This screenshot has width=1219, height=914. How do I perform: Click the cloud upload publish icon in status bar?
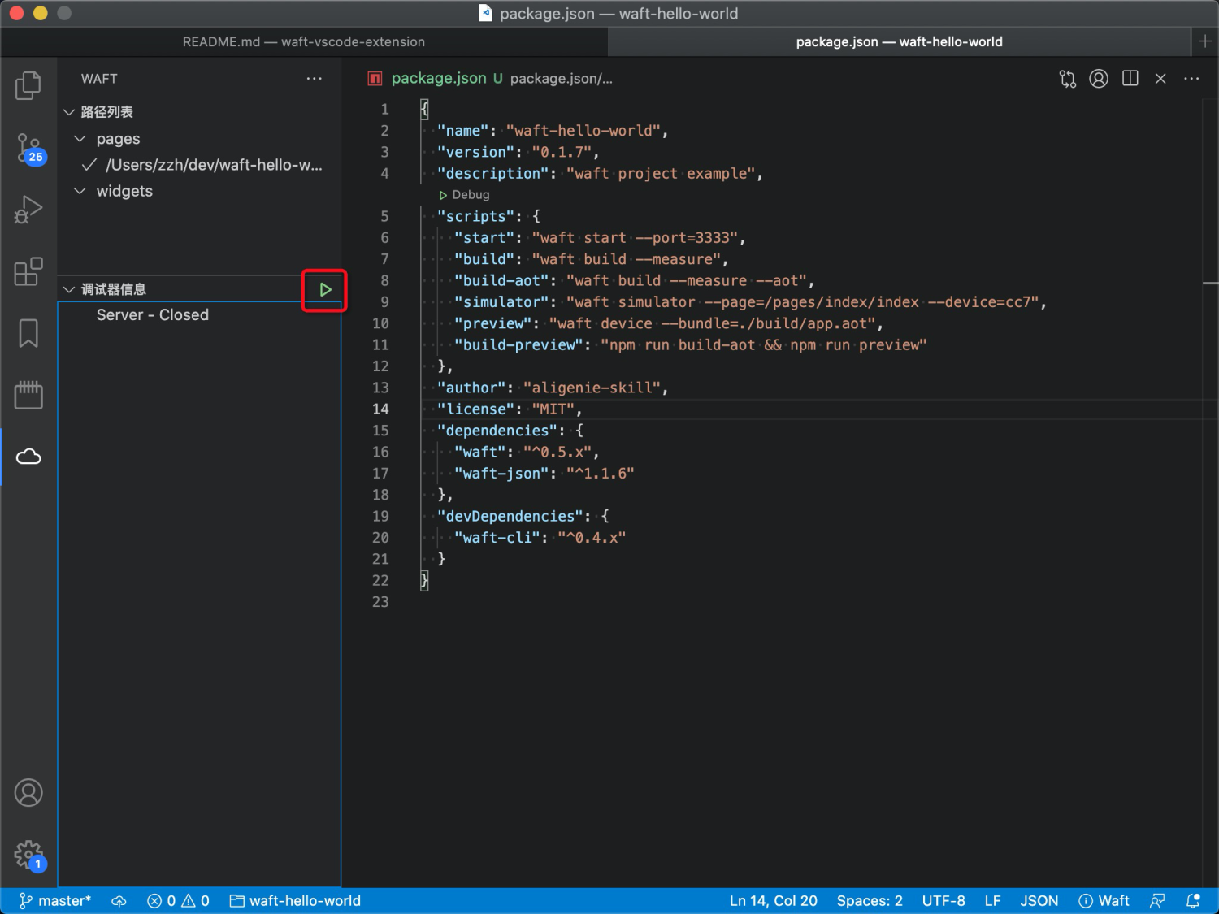(x=119, y=901)
